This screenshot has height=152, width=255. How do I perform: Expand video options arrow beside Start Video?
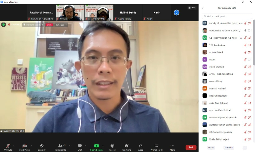coord(31,146)
